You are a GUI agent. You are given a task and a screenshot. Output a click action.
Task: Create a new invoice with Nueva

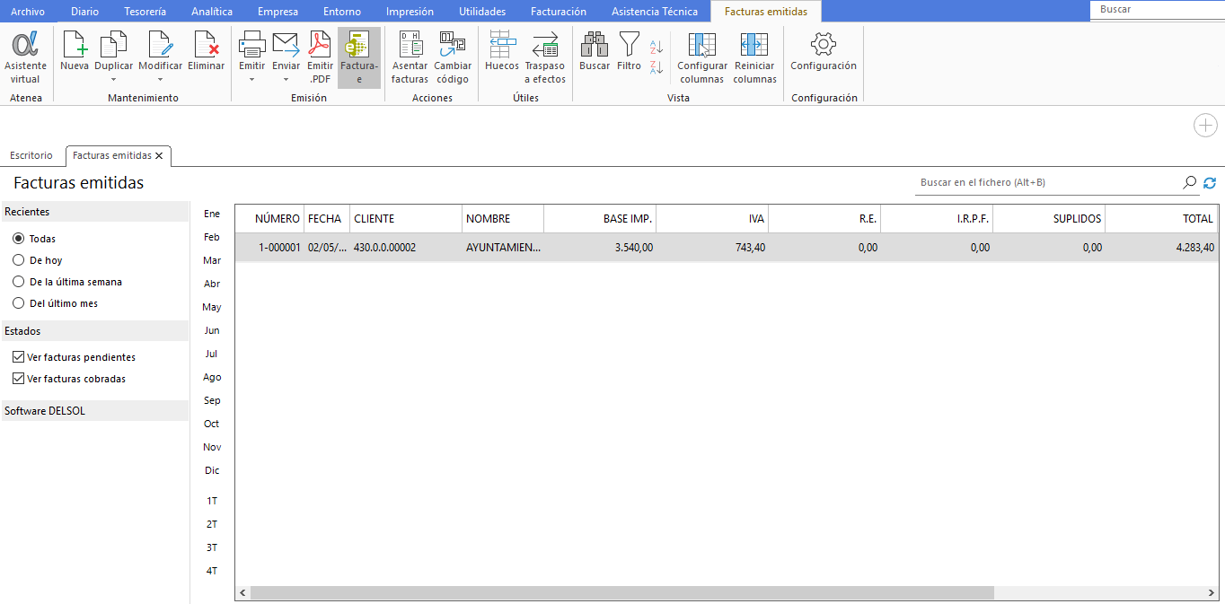[75, 52]
